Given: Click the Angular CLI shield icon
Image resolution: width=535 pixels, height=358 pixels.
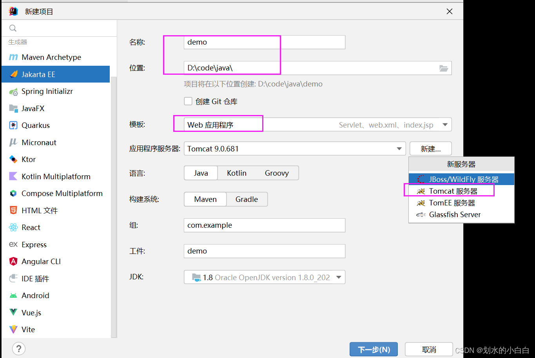Looking at the screenshot, I should click(x=13, y=261).
